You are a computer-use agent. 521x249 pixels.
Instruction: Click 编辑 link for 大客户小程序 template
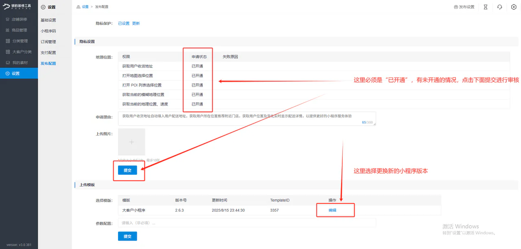[333, 210]
